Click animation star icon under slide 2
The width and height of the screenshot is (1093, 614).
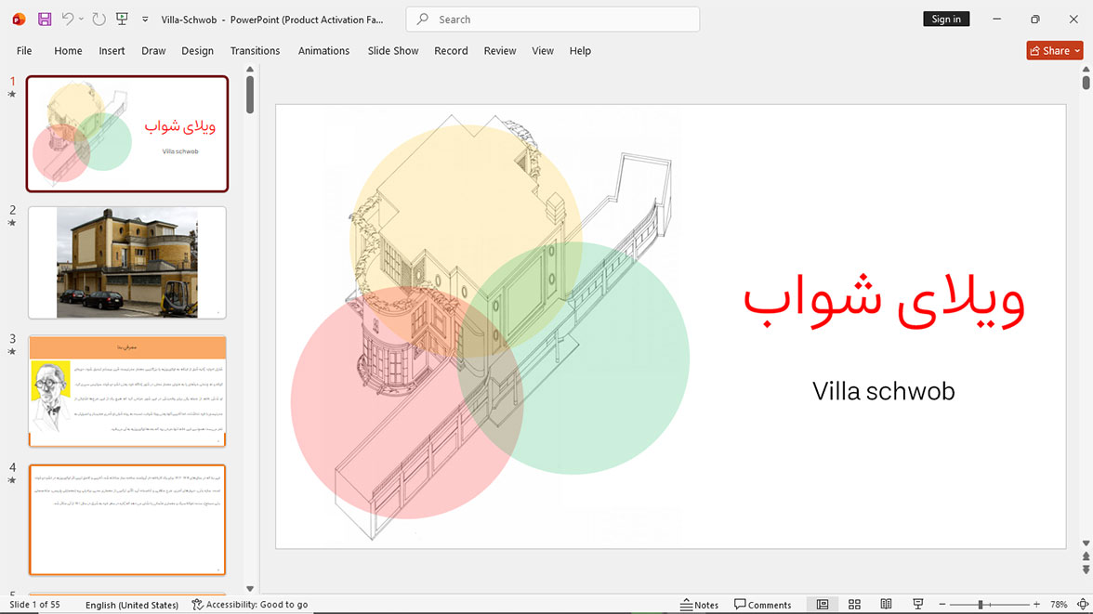coord(12,223)
